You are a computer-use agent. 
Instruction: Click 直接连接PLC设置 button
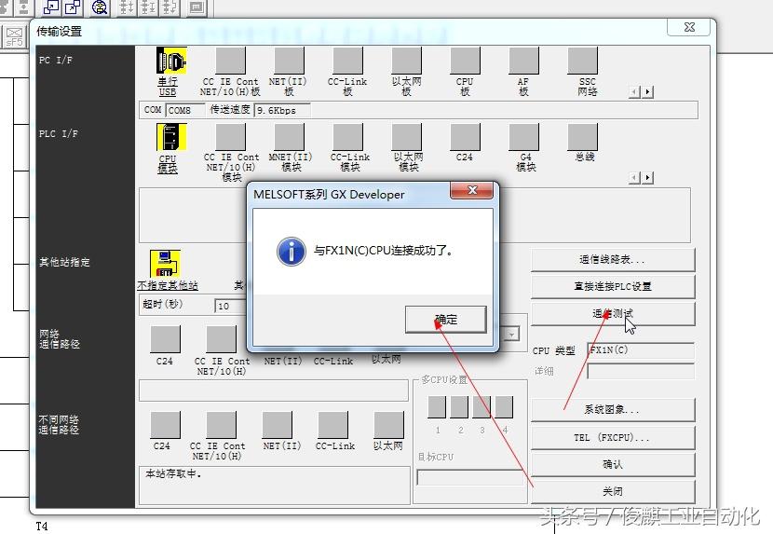pos(613,287)
